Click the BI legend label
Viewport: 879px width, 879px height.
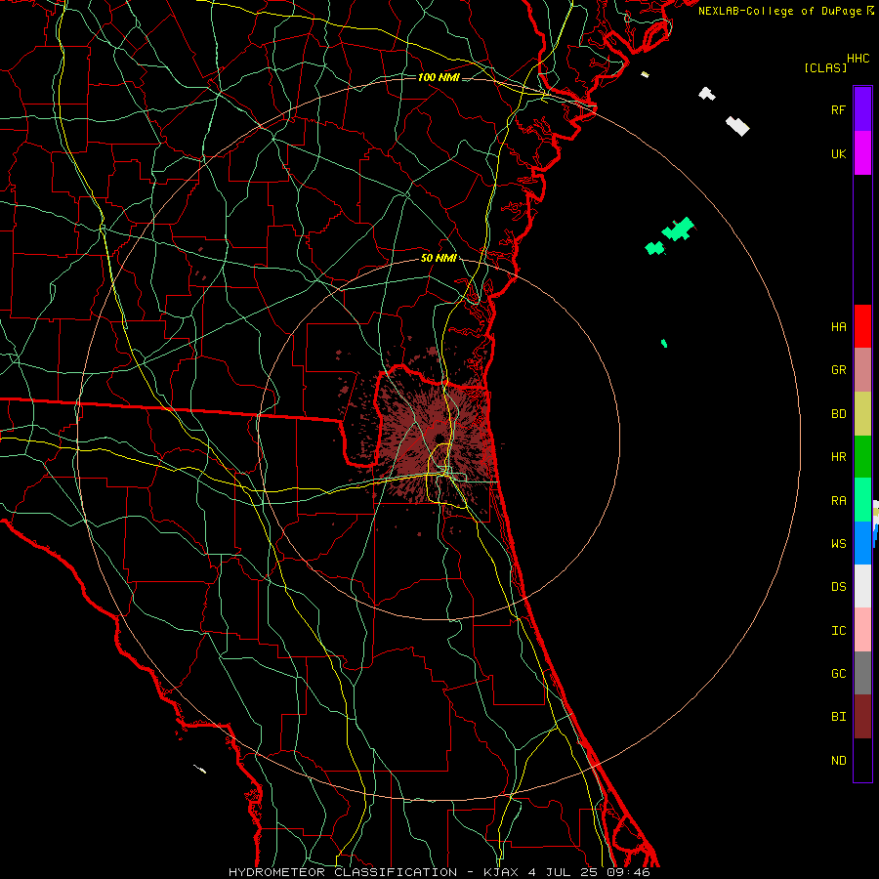point(838,717)
